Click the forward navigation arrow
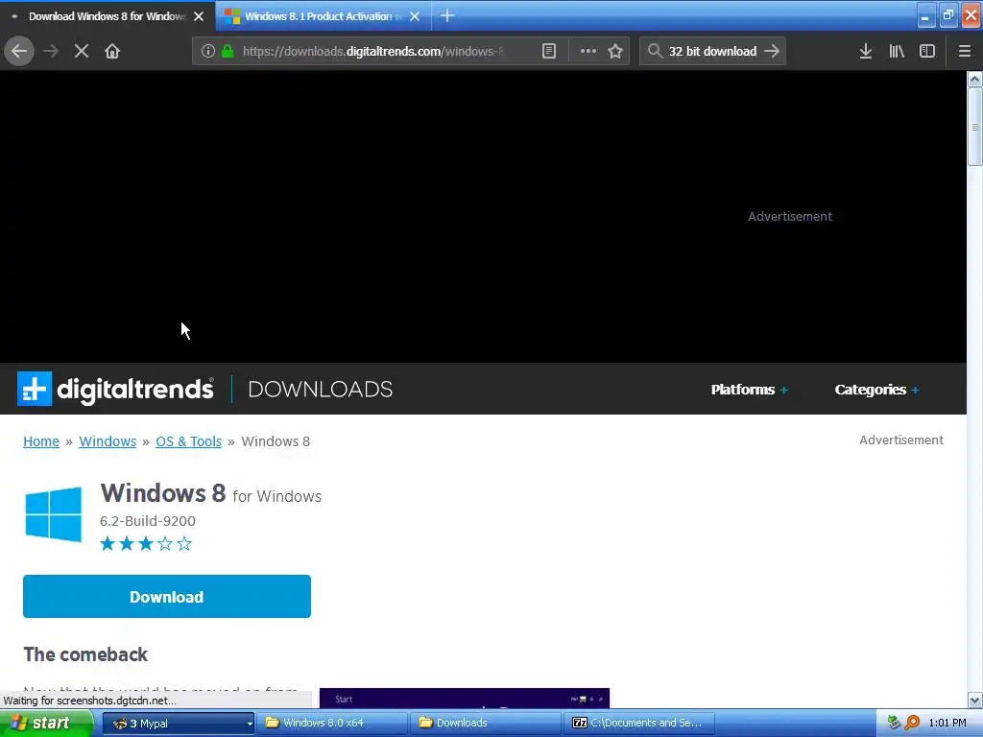Screen dimensions: 983x737 [51, 51]
